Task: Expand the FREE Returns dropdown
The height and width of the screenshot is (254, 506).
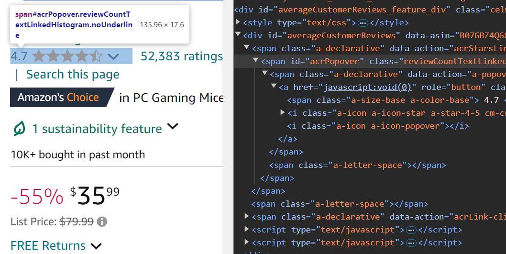Action: (x=96, y=246)
